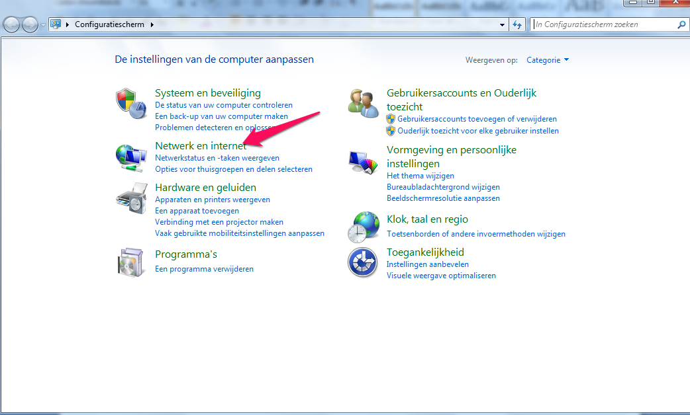The width and height of the screenshot is (690, 415).
Task: Open Netwerk en internet category
Action: 201,146
